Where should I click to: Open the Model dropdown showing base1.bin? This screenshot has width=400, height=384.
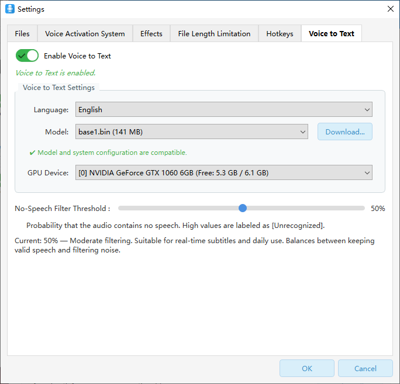tap(192, 132)
